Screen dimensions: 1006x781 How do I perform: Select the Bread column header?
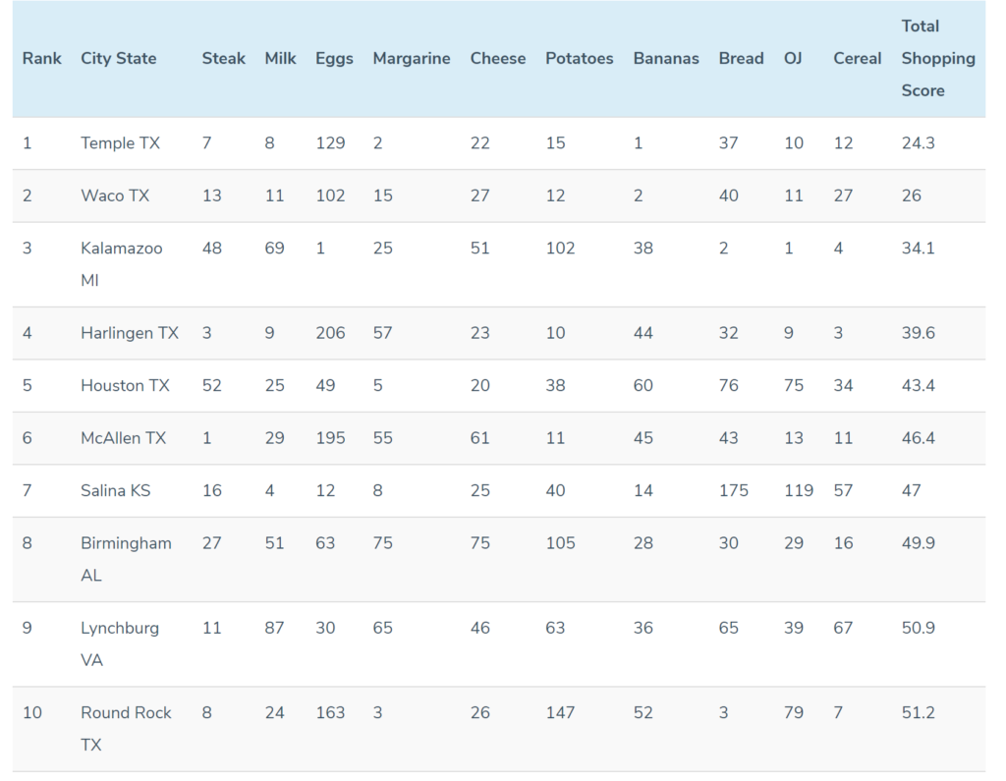tap(741, 58)
